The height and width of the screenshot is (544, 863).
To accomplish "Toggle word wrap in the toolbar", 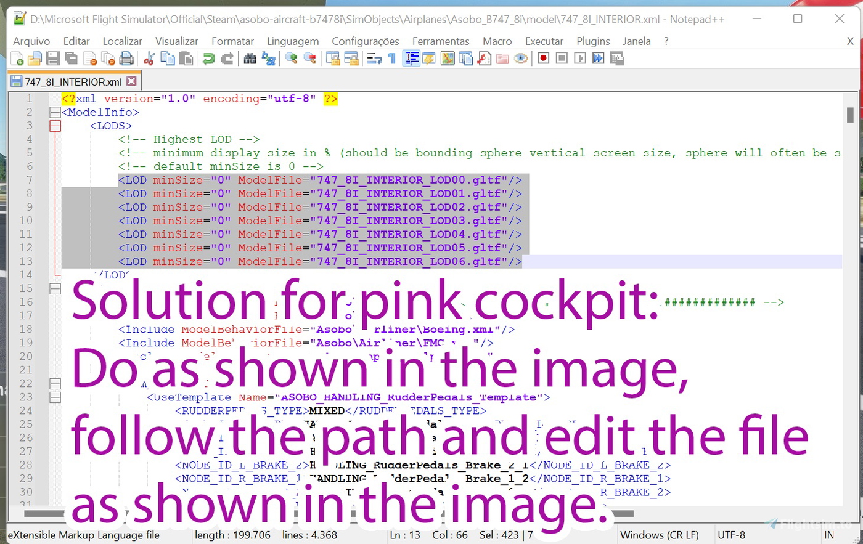I will [374, 59].
